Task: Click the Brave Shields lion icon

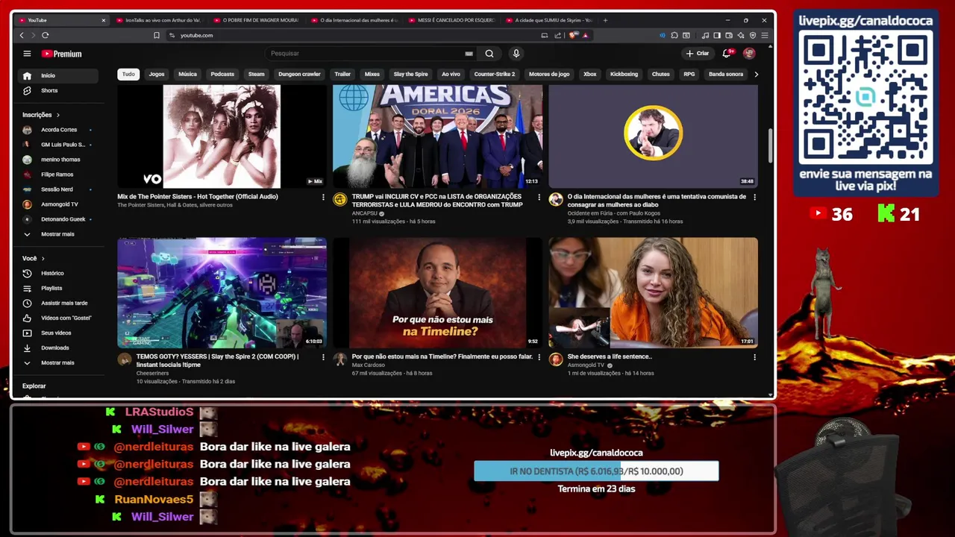Action: tap(572, 35)
